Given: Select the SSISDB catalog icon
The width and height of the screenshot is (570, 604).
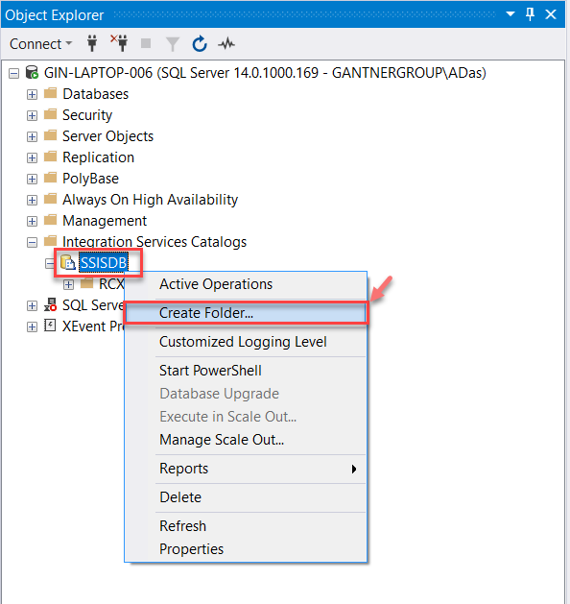Looking at the screenshot, I should [x=68, y=263].
